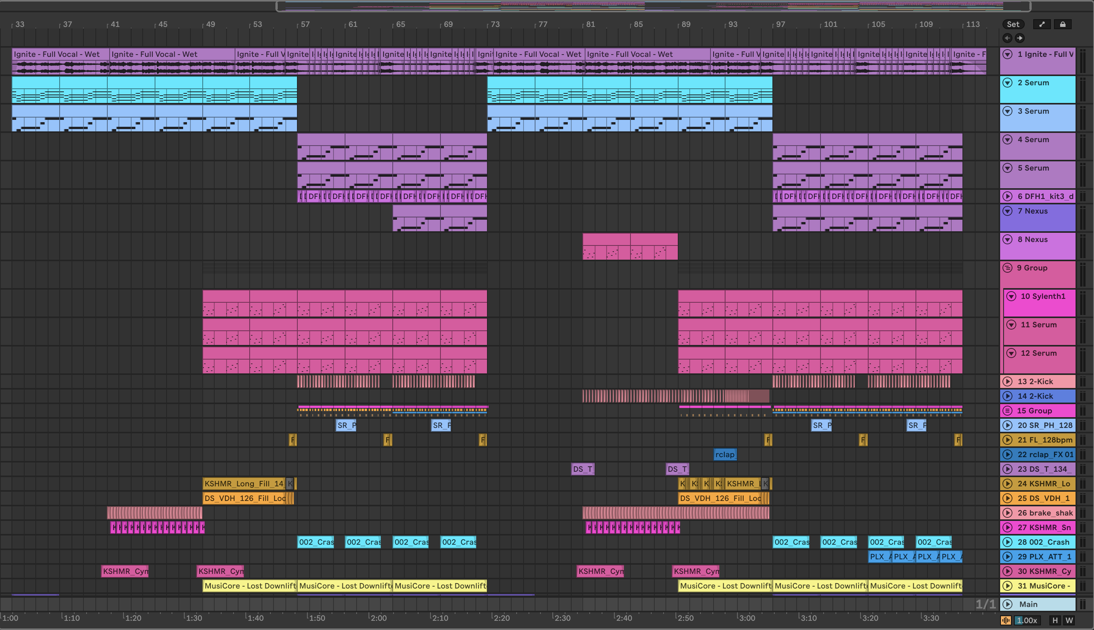Select the first PLX_ clip at bar 105

(x=880, y=557)
